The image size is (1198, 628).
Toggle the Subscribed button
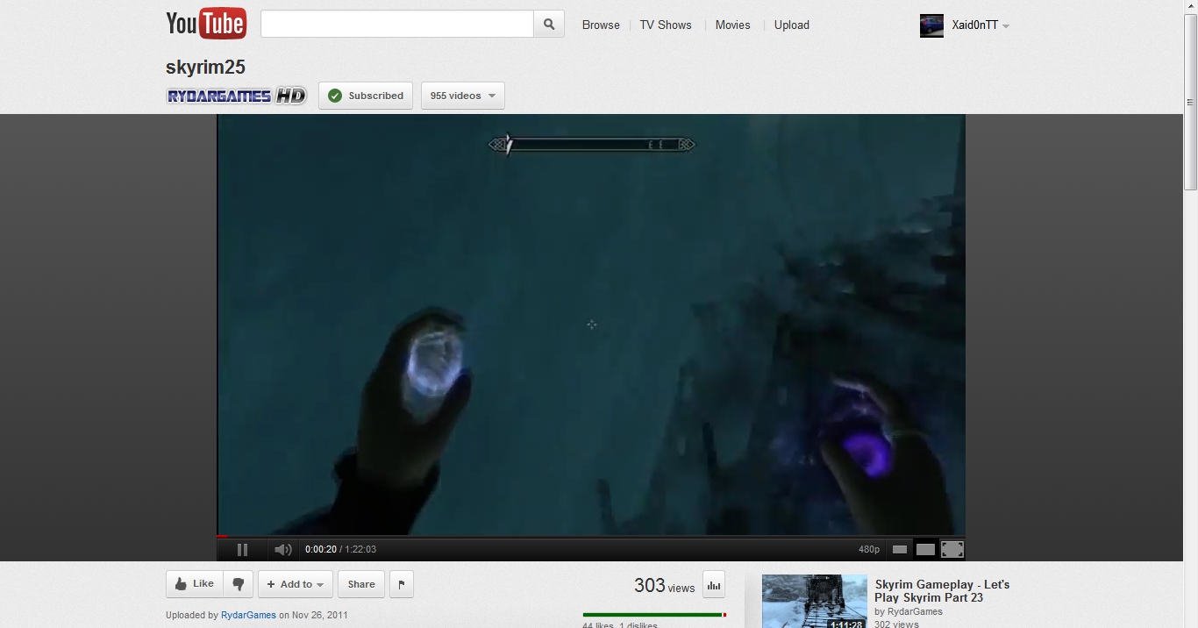pyautogui.click(x=366, y=96)
